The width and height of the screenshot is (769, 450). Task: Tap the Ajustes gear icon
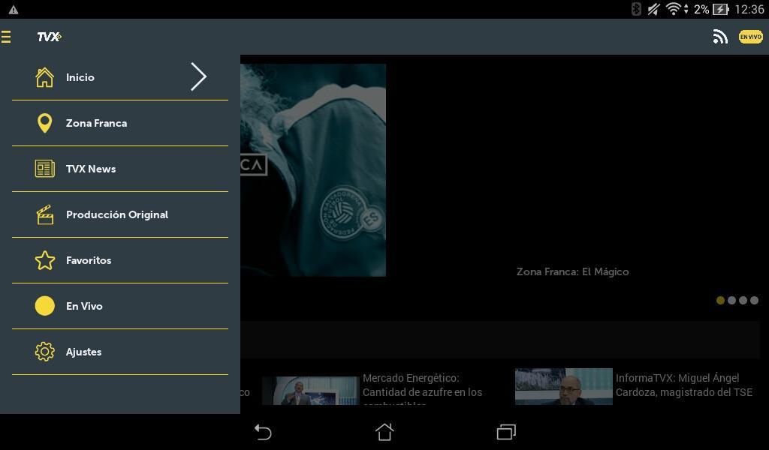[x=44, y=352]
